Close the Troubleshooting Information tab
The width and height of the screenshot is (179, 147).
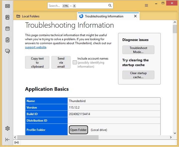135,16
